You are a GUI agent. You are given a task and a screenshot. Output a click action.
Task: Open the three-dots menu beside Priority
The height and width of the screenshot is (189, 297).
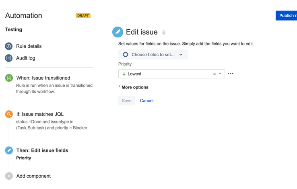(x=230, y=74)
